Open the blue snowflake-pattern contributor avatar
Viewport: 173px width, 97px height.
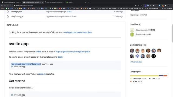pyautogui.click(x=137, y=56)
